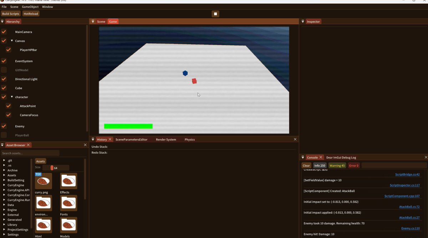Close the Console tab with its X
Viewport: 428px width, 238px height.
(321, 157)
